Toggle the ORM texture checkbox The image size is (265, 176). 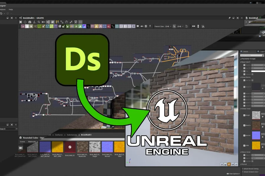pyautogui.click(x=244, y=145)
